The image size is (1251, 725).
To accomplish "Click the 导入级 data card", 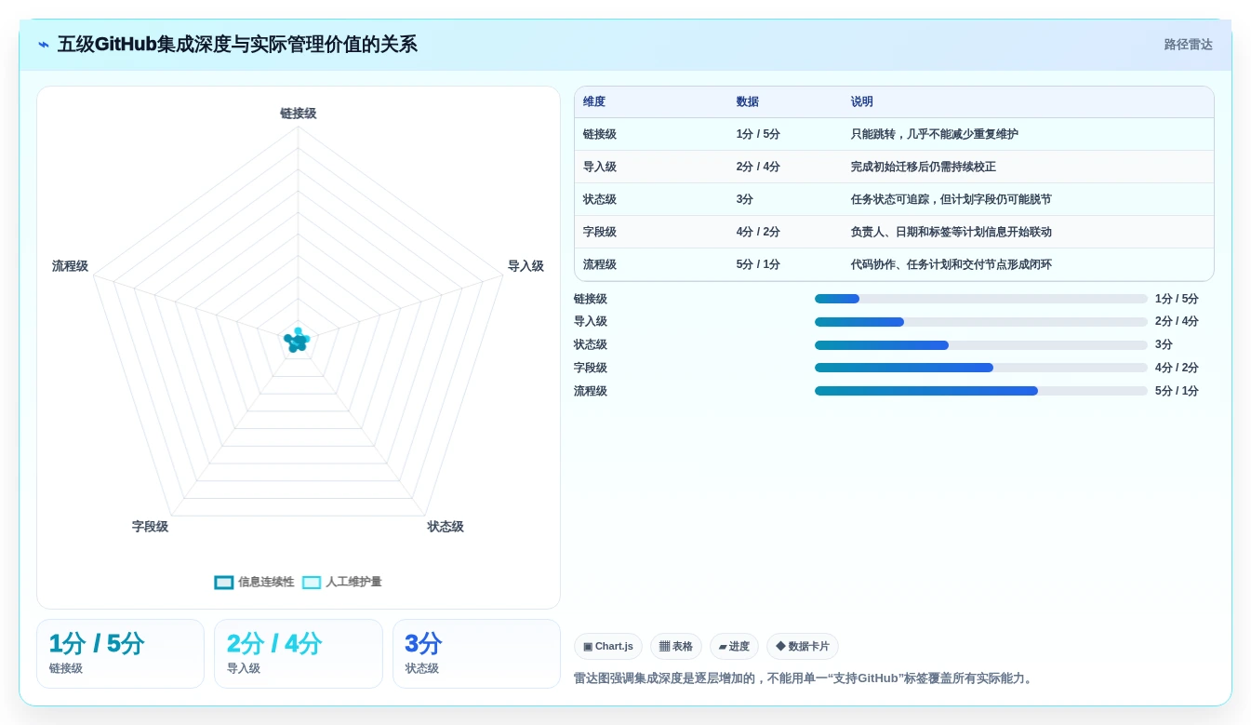I will click(x=299, y=653).
